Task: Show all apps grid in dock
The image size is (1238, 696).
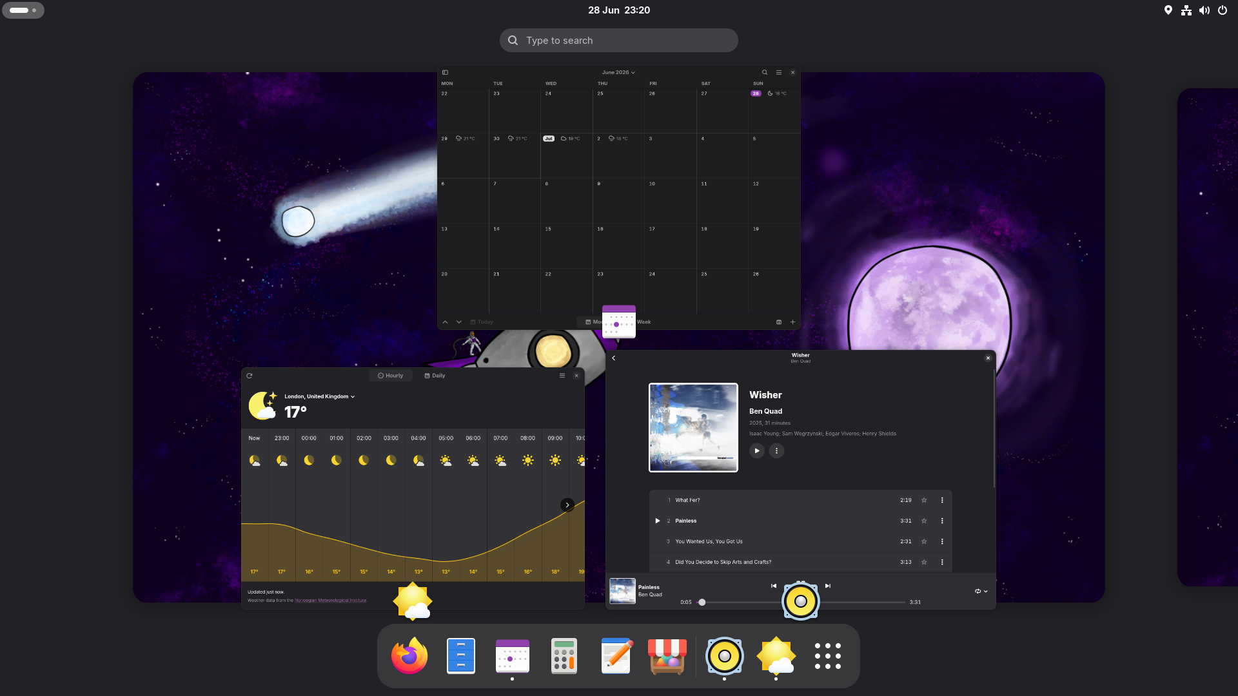Action: click(828, 656)
